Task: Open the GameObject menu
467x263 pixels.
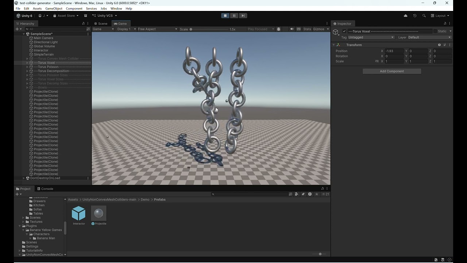Action: pos(54,8)
